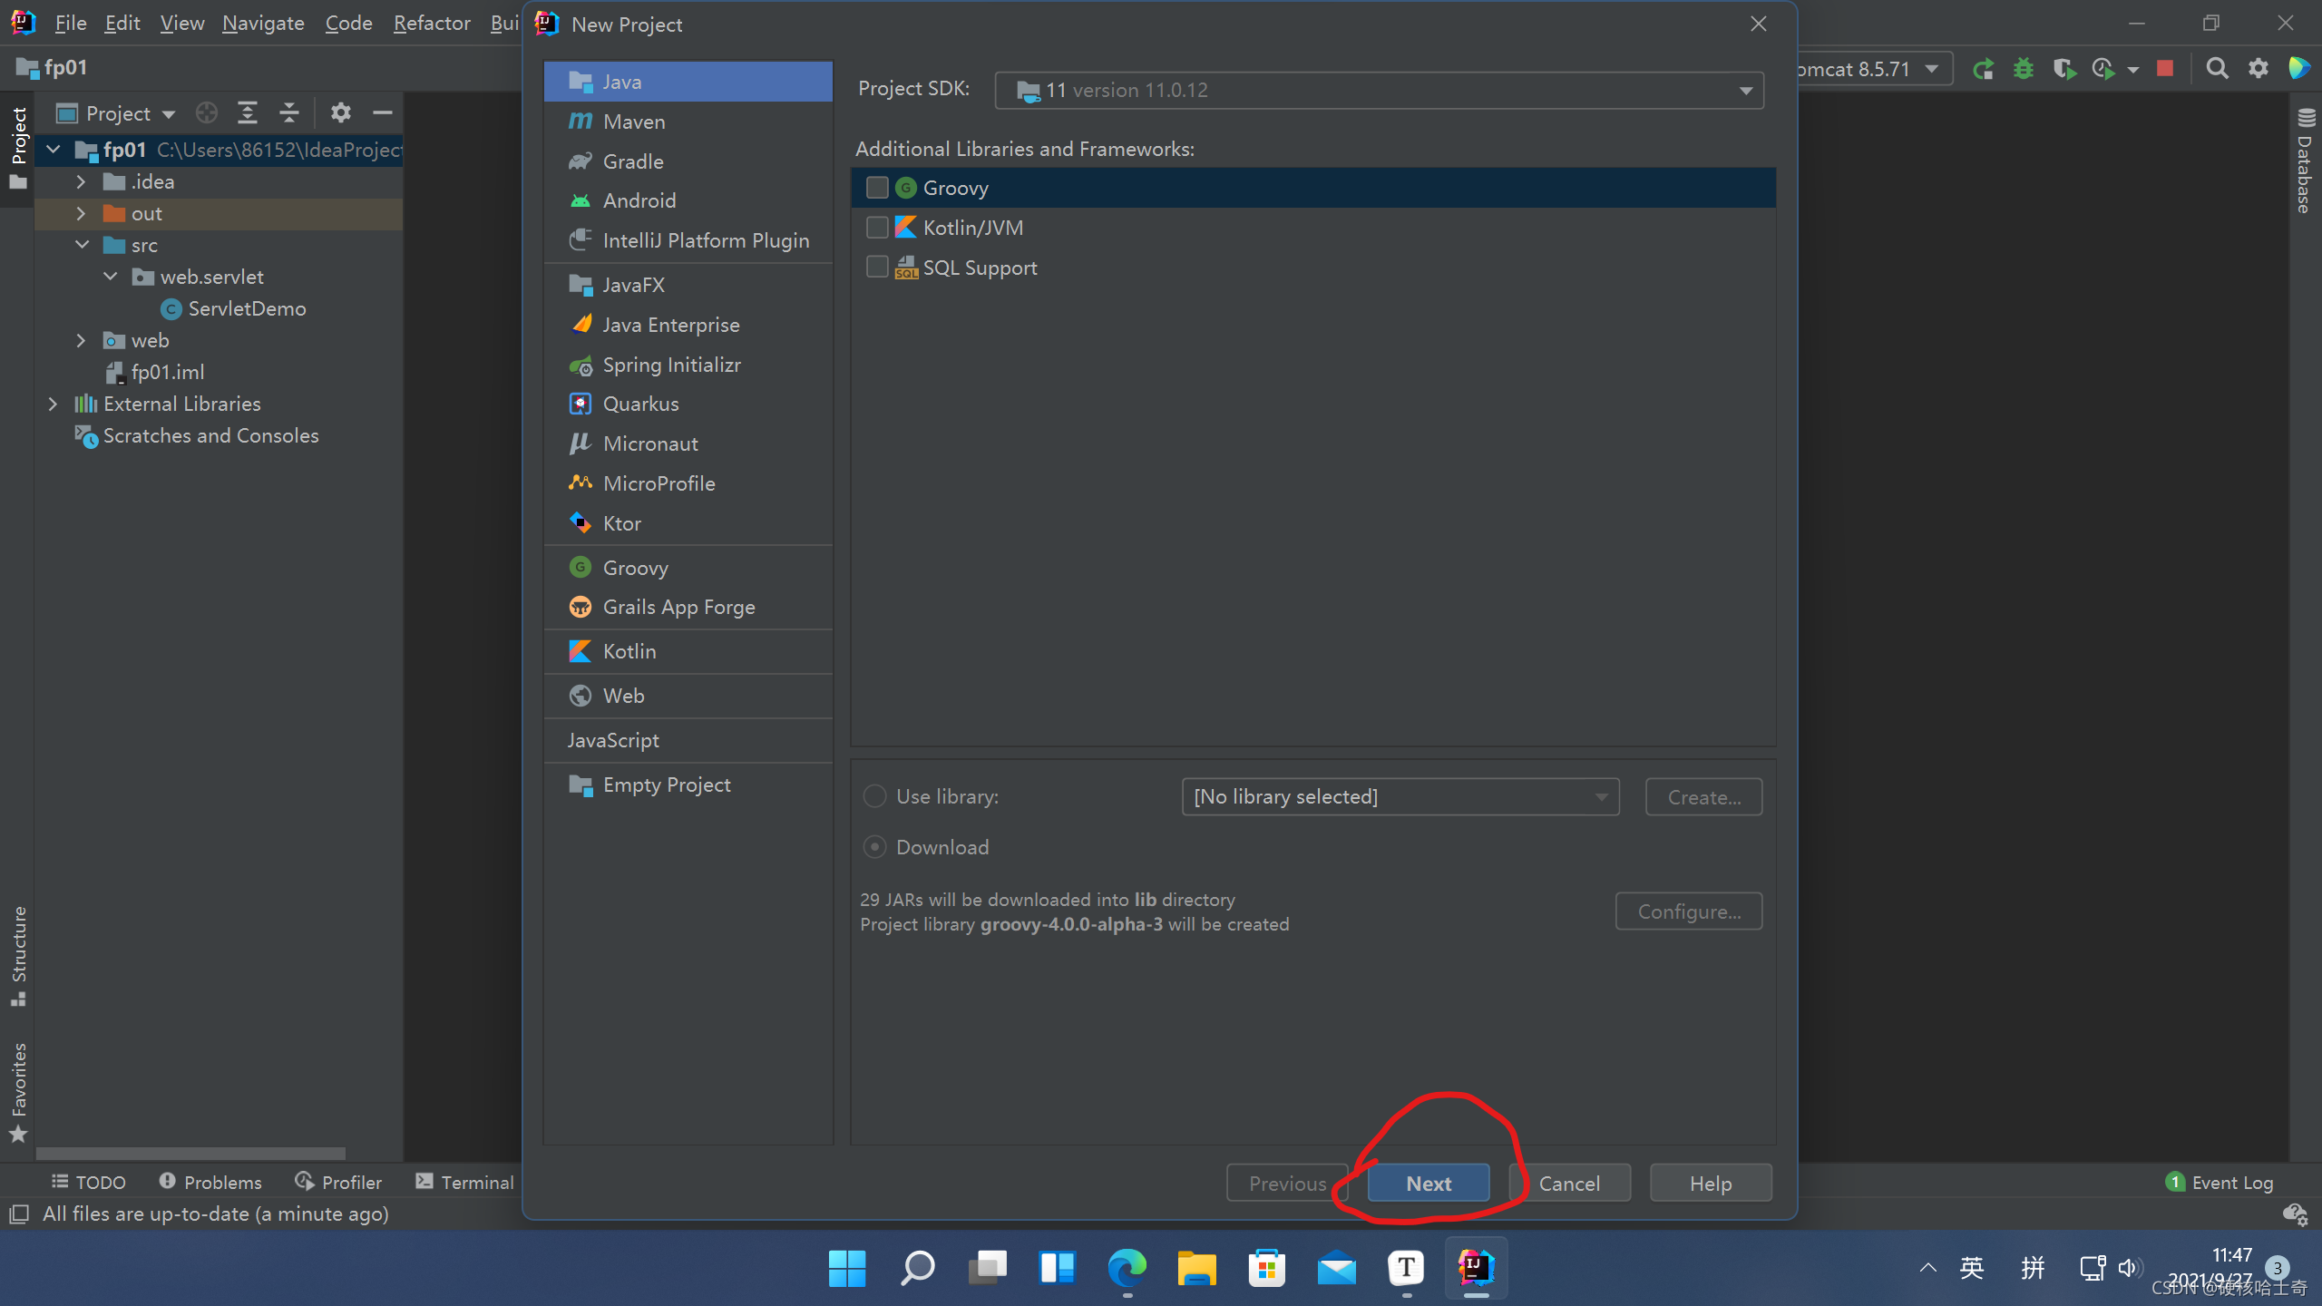Click the Configure... button
2322x1306 pixels.
pyautogui.click(x=1689, y=911)
